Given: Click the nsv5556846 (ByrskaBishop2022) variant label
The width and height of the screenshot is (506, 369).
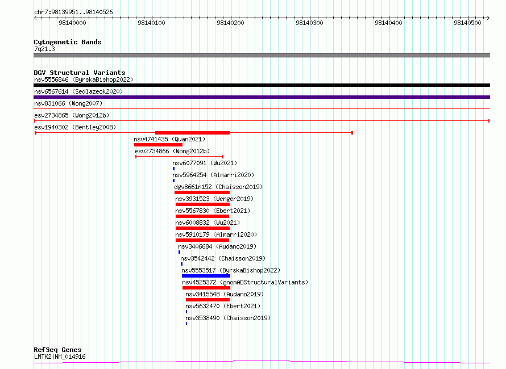Looking at the screenshot, I should point(84,79).
